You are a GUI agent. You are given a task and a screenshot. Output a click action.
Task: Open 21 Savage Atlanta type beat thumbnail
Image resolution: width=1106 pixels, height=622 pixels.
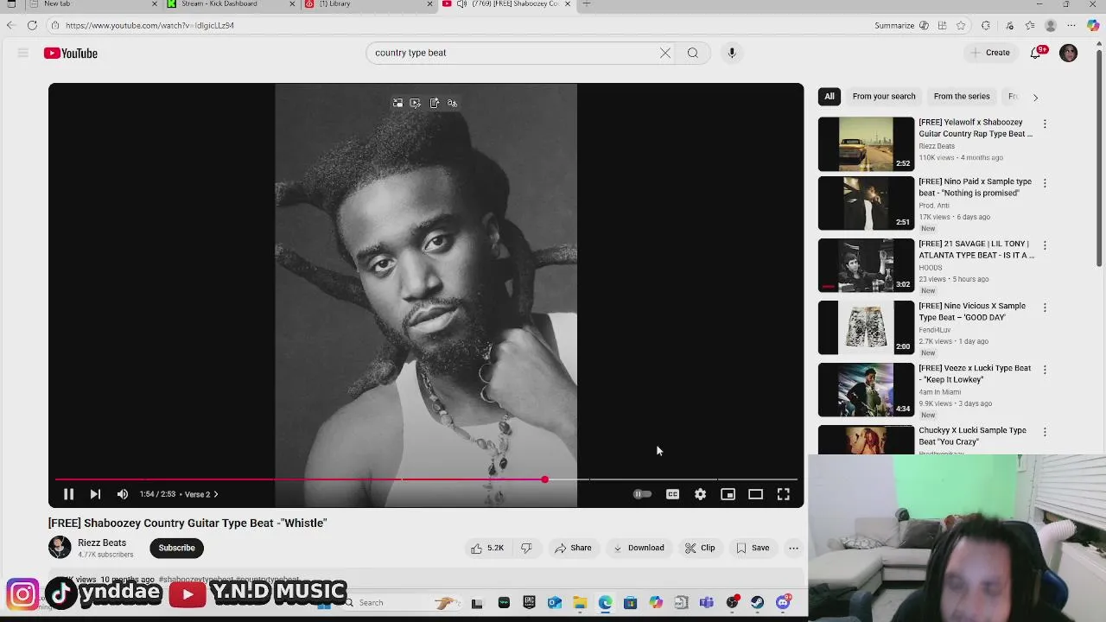(x=866, y=265)
